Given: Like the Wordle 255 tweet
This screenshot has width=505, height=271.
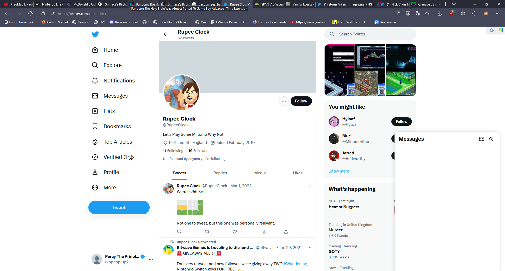Looking at the screenshot, I should [235, 232].
